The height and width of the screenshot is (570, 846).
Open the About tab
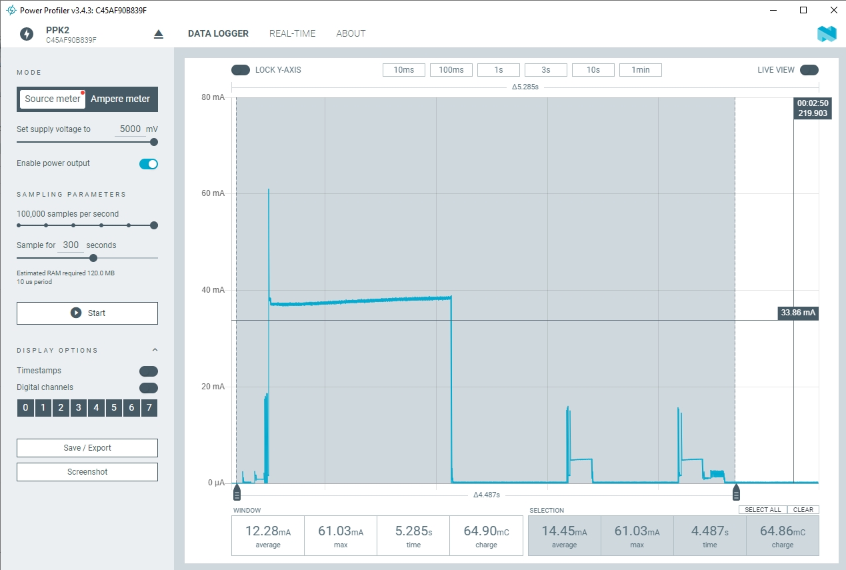(351, 33)
